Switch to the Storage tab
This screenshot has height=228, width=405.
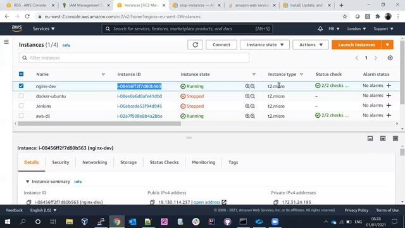pyautogui.click(x=128, y=162)
